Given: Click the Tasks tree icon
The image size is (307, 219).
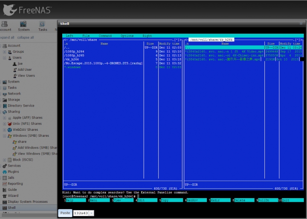Looking at the screenshot, I should pos(5,88).
